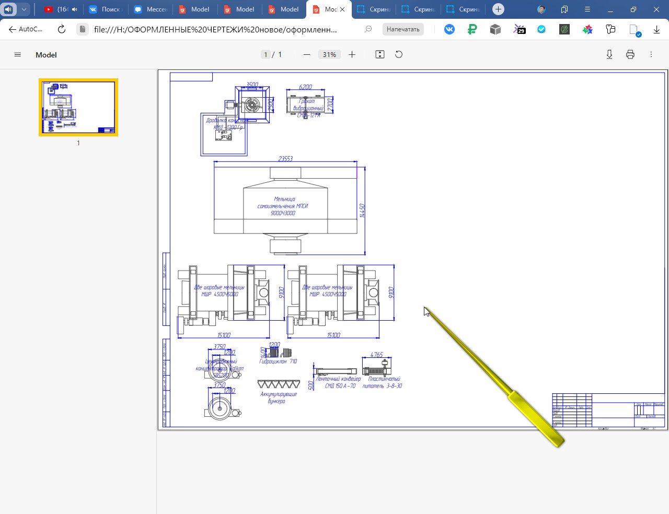Click the Ленточный конвейер label
The width and height of the screenshot is (669, 514).
coord(338,382)
